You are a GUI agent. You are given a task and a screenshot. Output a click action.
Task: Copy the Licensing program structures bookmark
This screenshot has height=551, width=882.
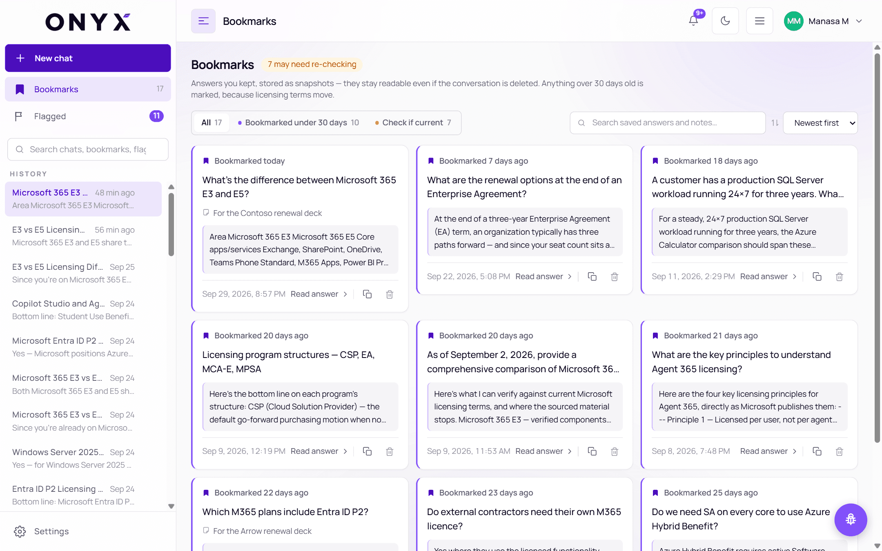tap(367, 451)
